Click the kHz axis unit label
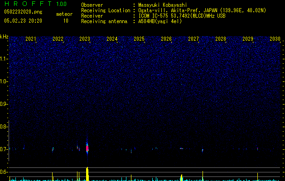 [4, 37]
